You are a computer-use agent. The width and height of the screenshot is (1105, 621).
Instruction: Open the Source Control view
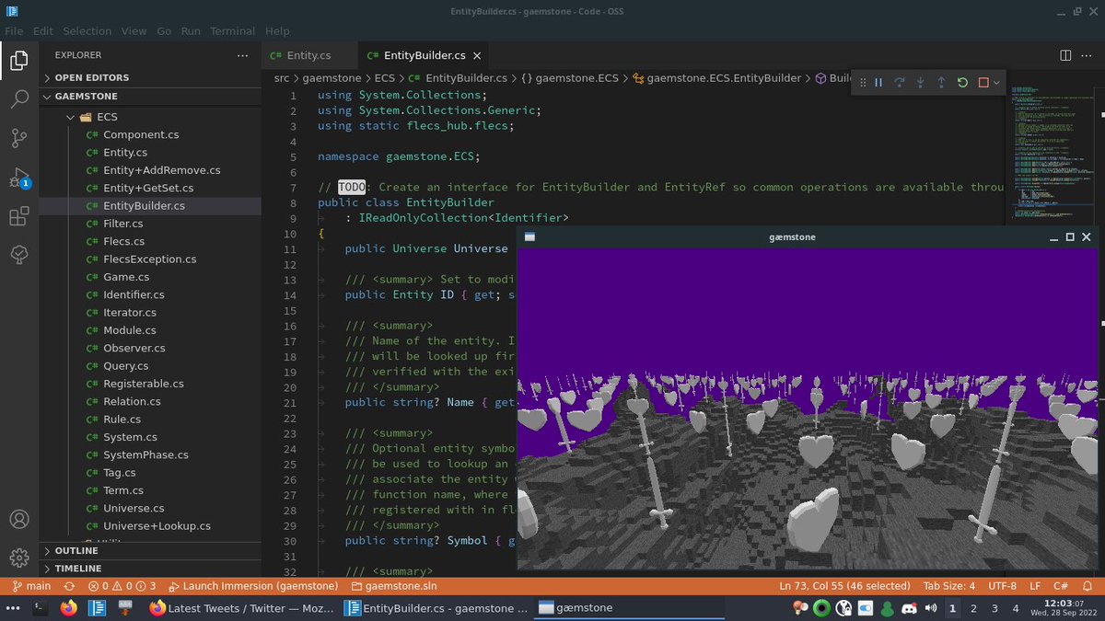click(x=19, y=139)
